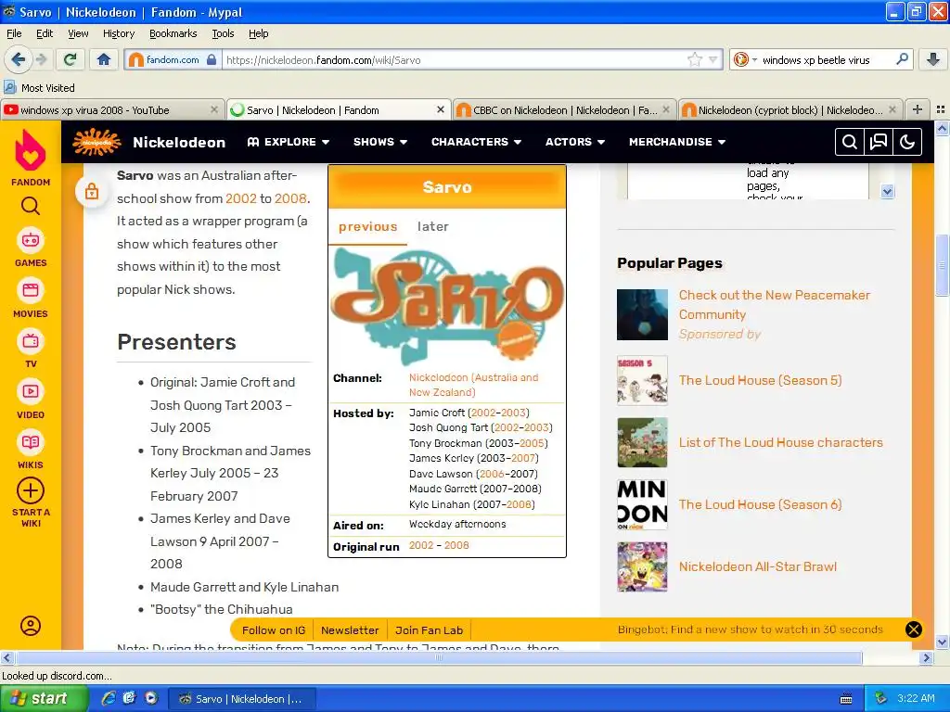The image size is (950, 712).
Task: Open the Windows Start button
Action: pos(44,698)
